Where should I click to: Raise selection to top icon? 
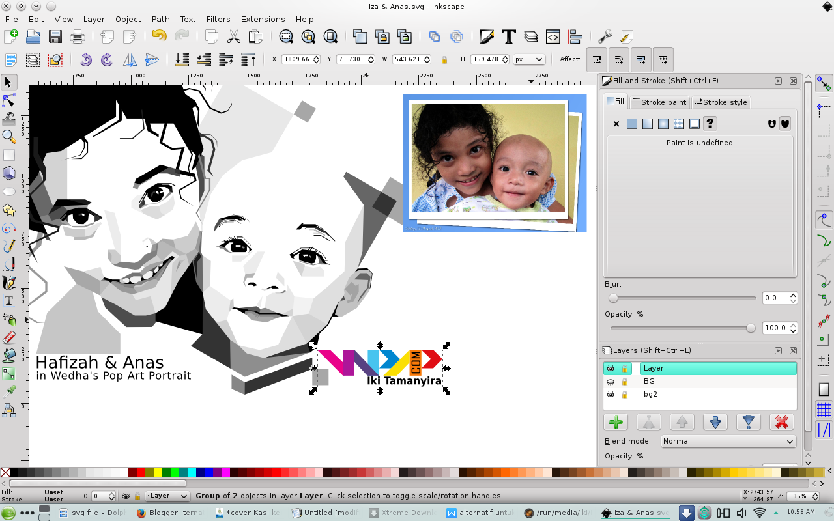coord(248,60)
